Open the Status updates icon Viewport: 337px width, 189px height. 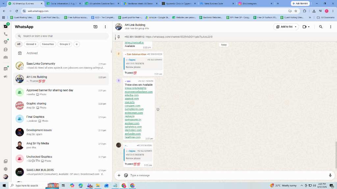click(6, 42)
